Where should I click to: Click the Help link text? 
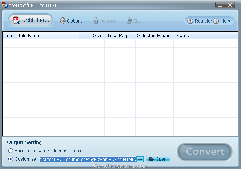pyautogui.click(x=225, y=21)
